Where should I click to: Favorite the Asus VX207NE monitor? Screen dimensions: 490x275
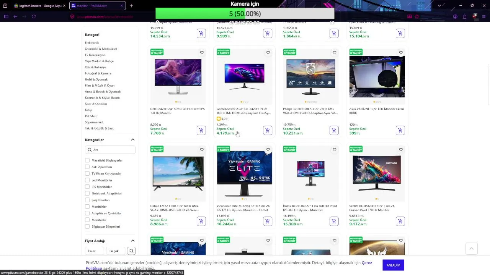click(401, 53)
